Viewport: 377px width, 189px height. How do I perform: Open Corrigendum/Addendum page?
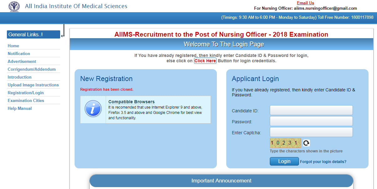32,69
